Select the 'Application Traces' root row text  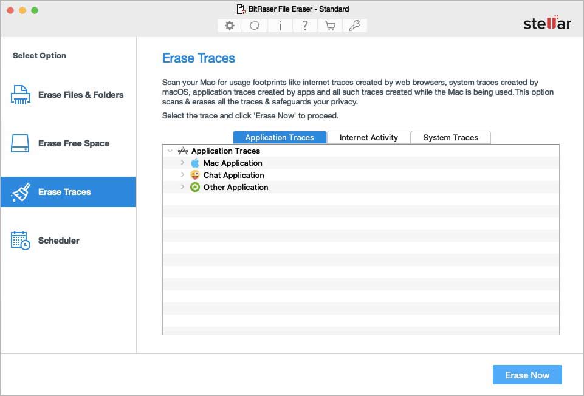225,151
